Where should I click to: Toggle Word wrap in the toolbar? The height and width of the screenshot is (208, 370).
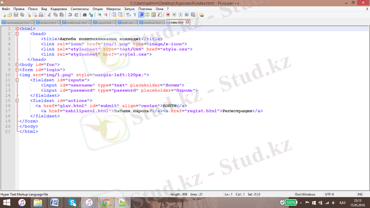click(129, 15)
